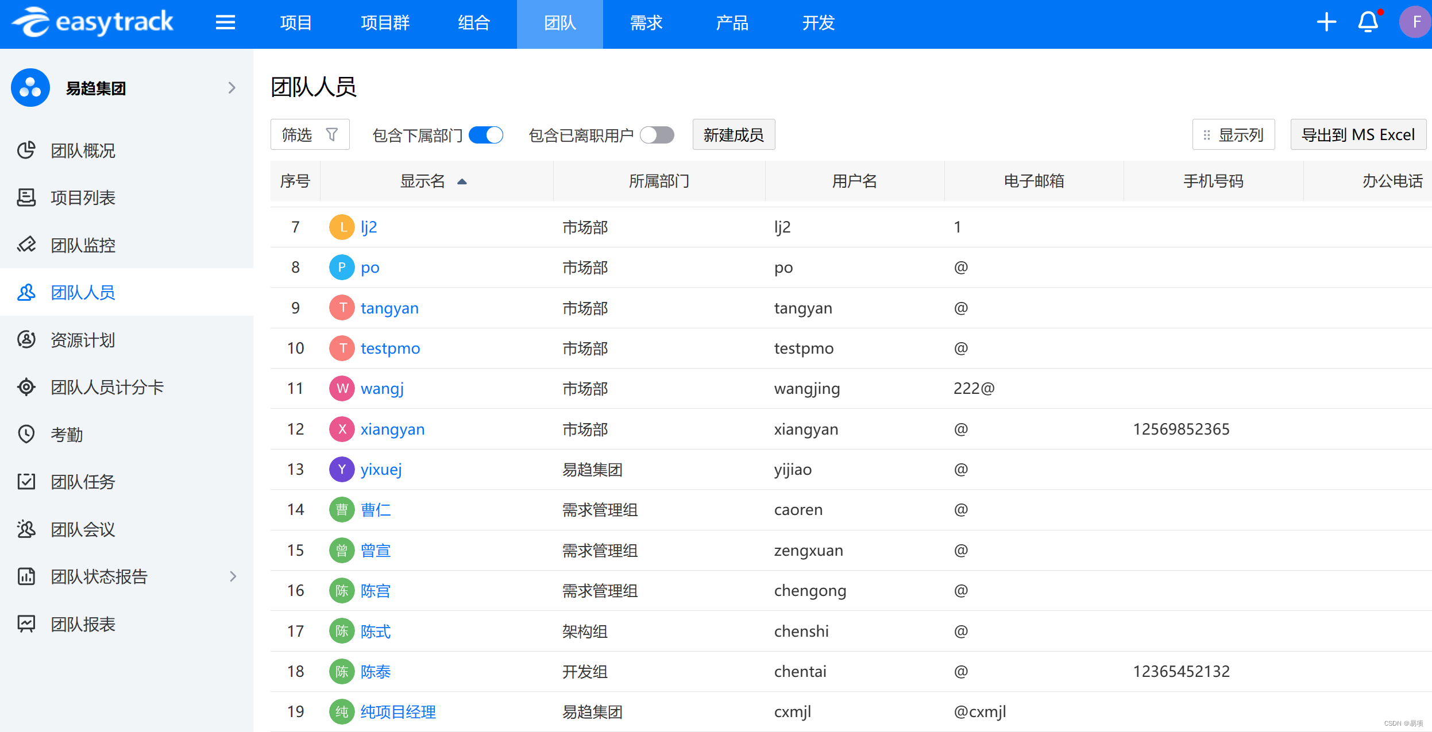Switch to the 需求 top tab
1432x732 pixels.
pyautogui.click(x=646, y=23)
